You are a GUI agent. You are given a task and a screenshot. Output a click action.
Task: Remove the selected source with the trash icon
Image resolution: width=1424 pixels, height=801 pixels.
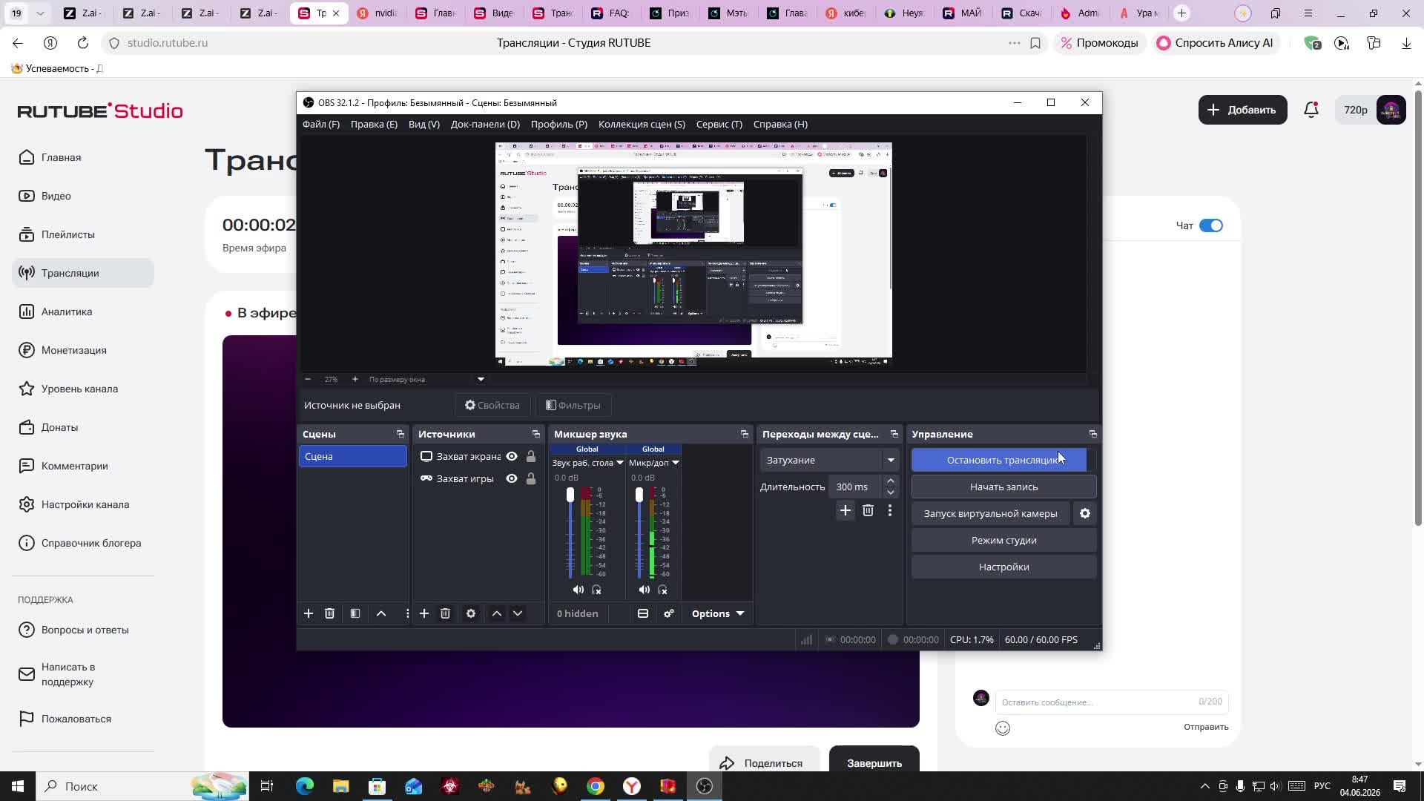pos(445,613)
